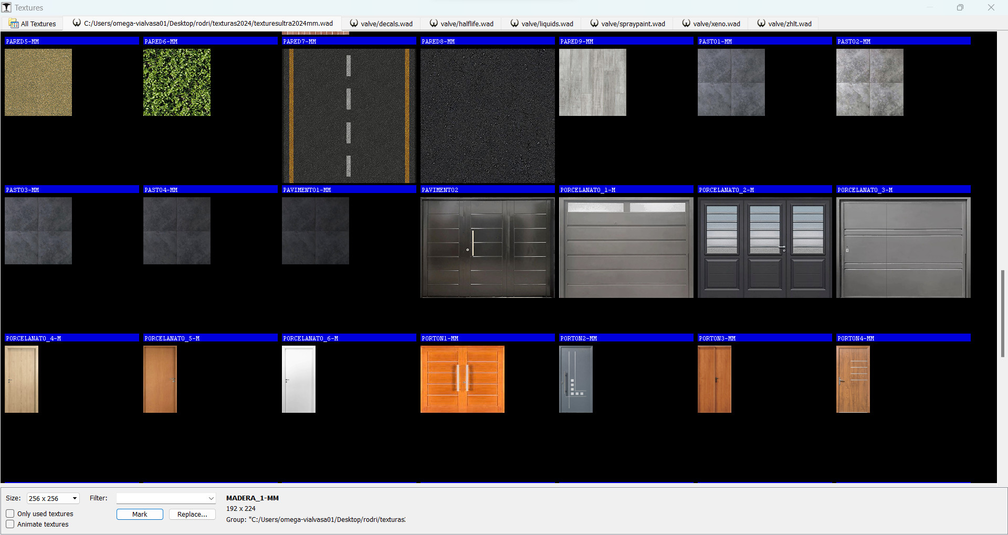Click the lambda icon on valve/zhlt.wad tab
The height and width of the screenshot is (535, 1008).
(760, 23)
